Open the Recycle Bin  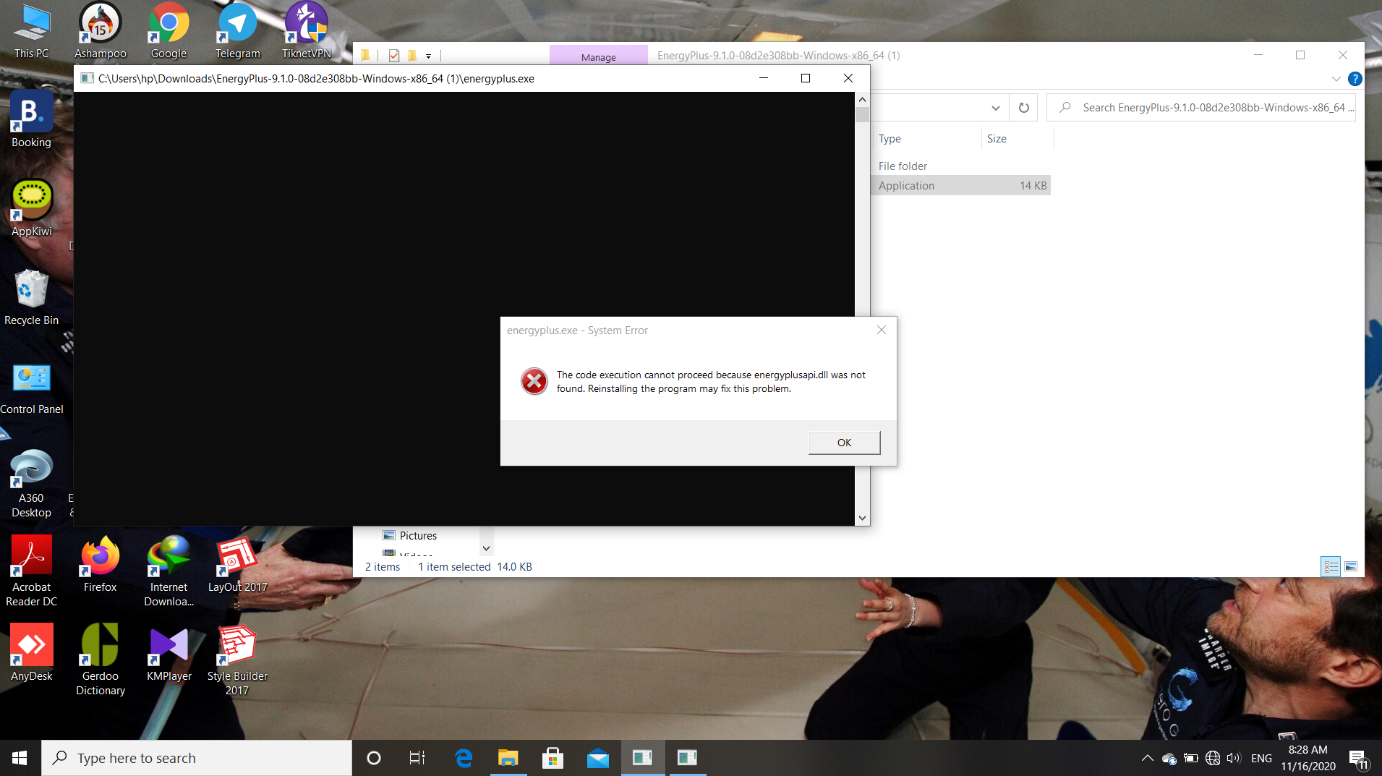(31, 297)
